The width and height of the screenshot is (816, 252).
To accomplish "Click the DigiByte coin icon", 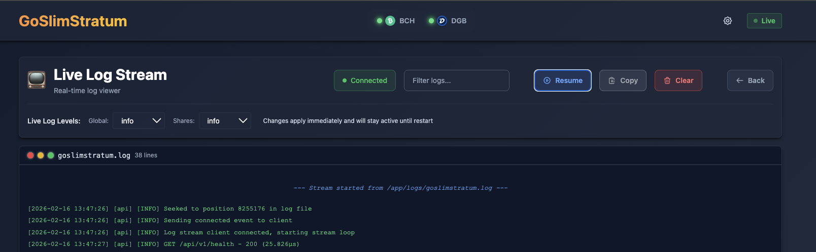I will click(x=441, y=21).
